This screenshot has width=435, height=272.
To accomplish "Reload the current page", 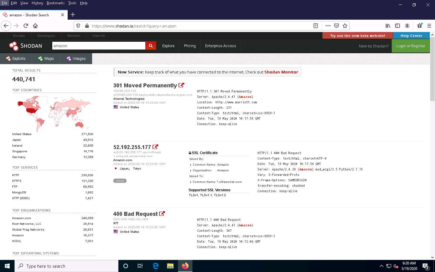I will click(x=26, y=26).
